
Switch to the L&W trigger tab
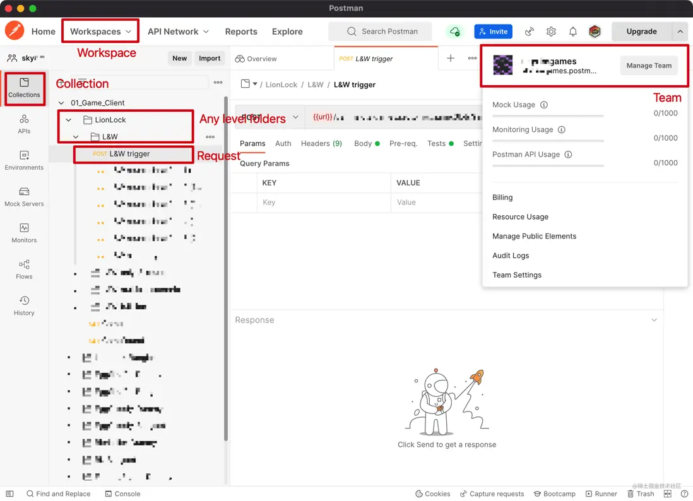click(386, 58)
